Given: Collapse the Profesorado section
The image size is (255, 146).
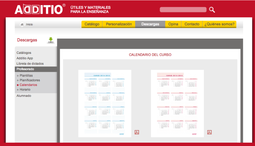Looking at the screenshot, I should 25,69.
